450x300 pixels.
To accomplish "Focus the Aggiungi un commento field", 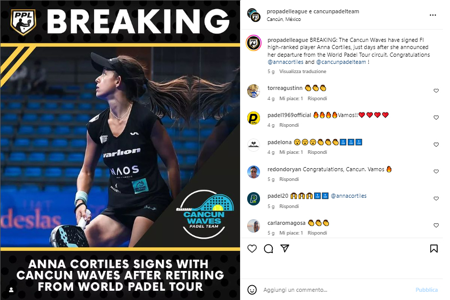I will tap(336, 290).
